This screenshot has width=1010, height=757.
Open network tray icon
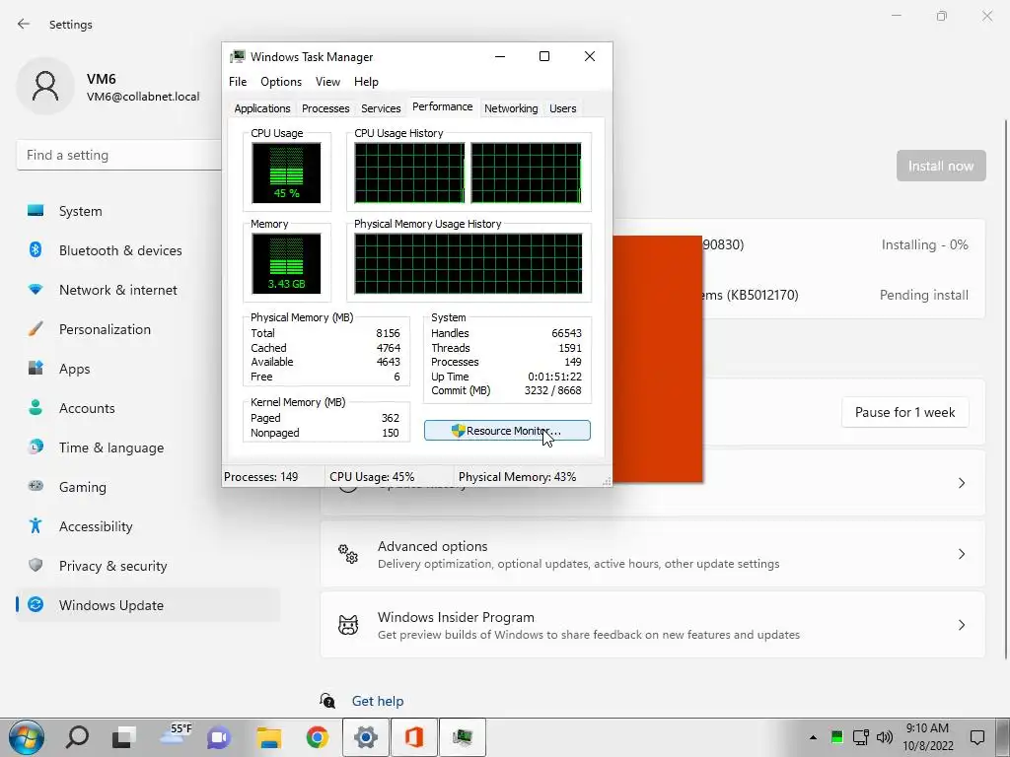(x=860, y=737)
